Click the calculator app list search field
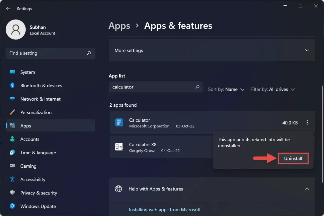This screenshot has height=216, width=324. coord(152,87)
